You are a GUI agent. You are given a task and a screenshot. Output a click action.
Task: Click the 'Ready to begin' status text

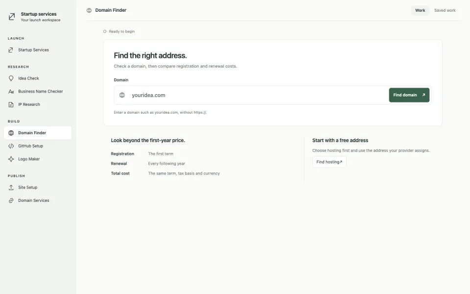tap(122, 31)
